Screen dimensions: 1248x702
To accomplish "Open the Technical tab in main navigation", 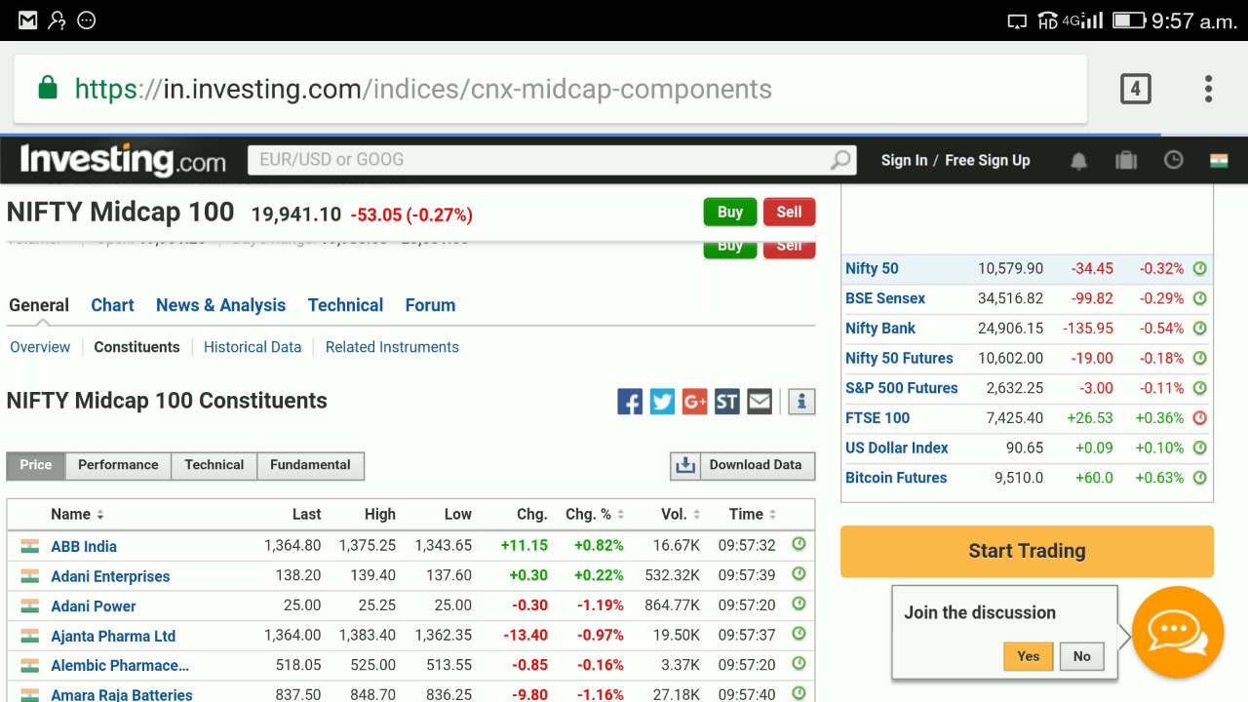I will click(x=345, y=305).
